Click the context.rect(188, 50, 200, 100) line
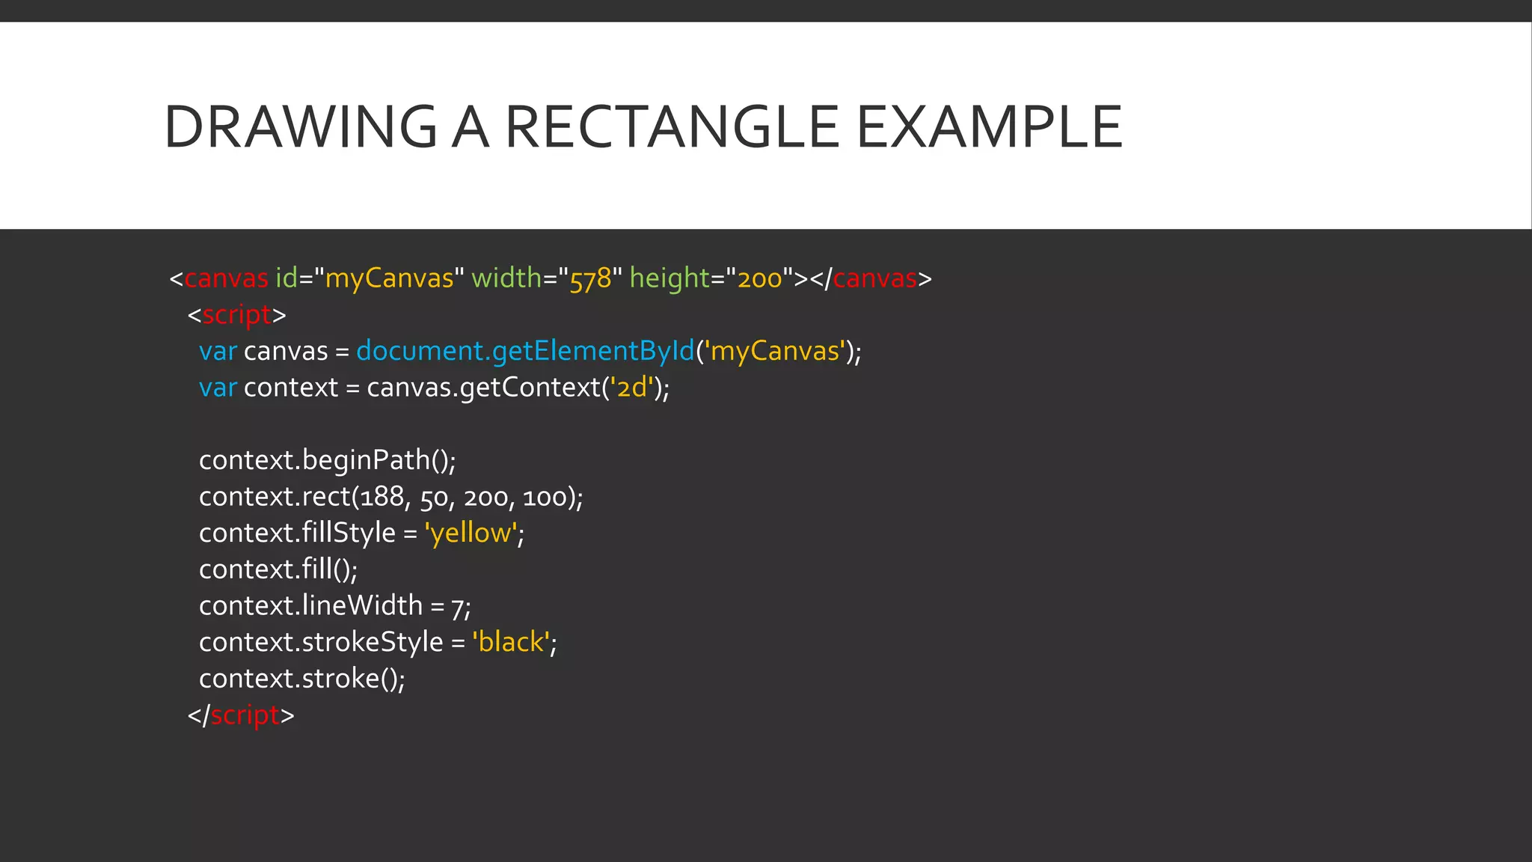This screenshot has height=862, width=1532. [390, 497]
